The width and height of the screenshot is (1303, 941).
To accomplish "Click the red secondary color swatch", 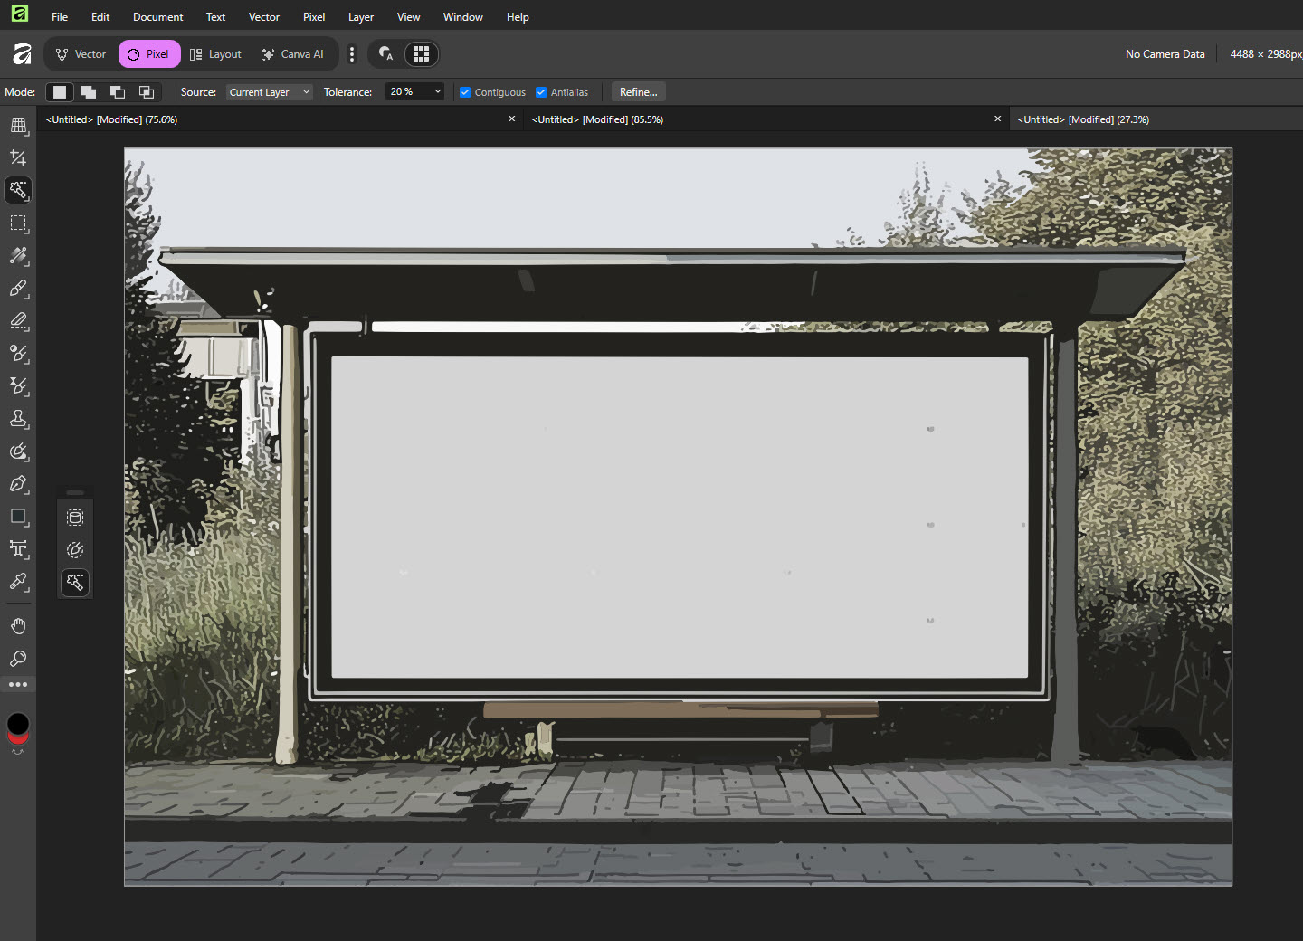I will [18, 738].
